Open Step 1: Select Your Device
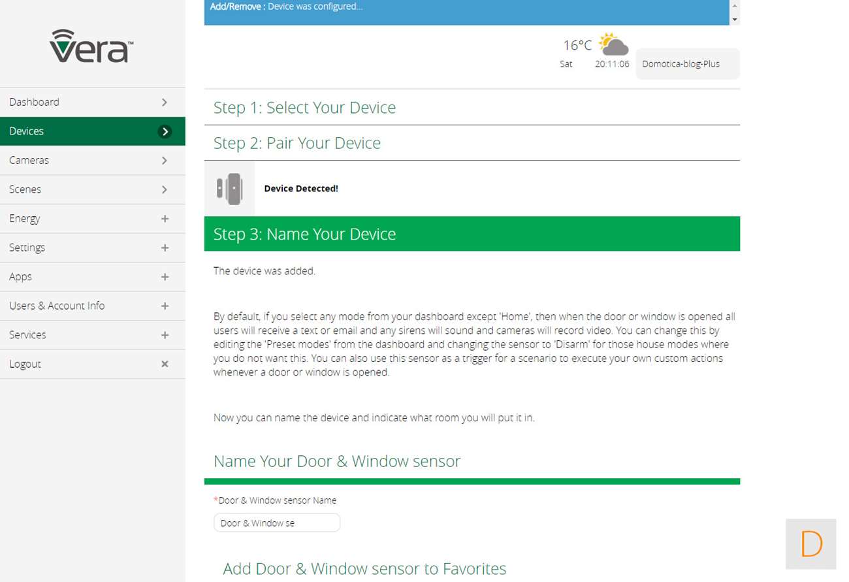Image resolution: width=849 pixels, height=582 pixels. (x=304, y=107)
